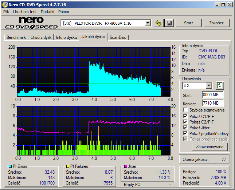Image resolution: width=235 pixels, height=190 pixels.
Task: Toggle Pokaż Jitter checkbox
Action: pyautogui.click(x=185, y=128)
